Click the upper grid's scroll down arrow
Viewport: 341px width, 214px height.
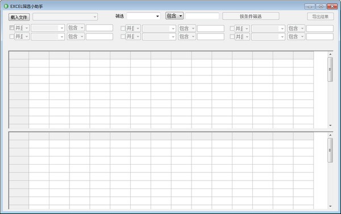[x=330, y=125]
